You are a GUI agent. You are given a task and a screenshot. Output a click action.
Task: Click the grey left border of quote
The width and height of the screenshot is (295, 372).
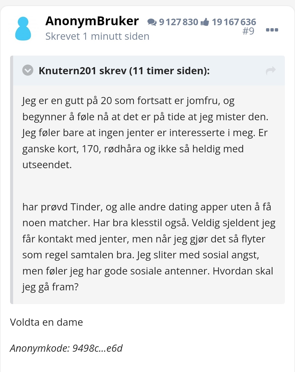coord(11,180)
